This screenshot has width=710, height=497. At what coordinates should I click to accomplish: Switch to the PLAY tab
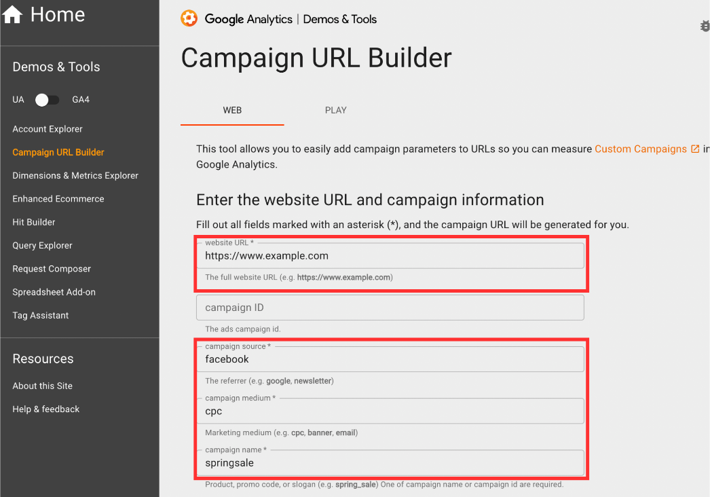(335, 111)
